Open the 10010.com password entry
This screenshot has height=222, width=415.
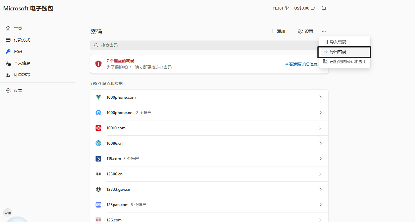209,128
